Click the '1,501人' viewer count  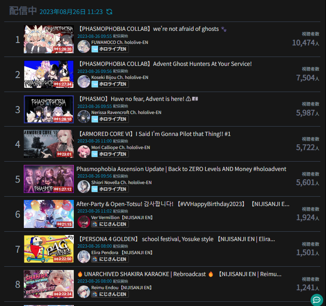[x=307, y=253]
